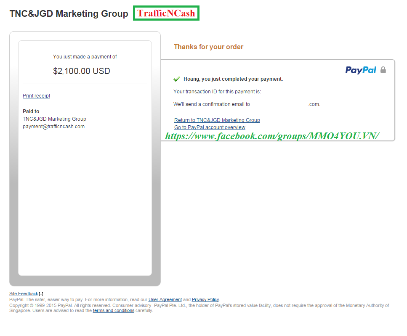Screen dimensions: 407x336
Task: Click the TrafficNCash logo badge
Action: tap(166, 13)
